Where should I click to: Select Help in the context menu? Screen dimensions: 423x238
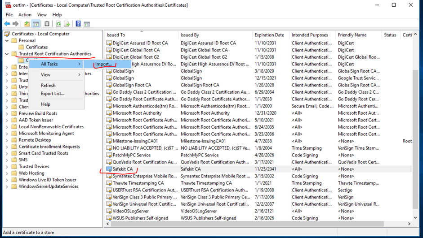[56, 104]
